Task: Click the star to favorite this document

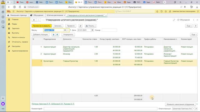Action: click(43, 20)
